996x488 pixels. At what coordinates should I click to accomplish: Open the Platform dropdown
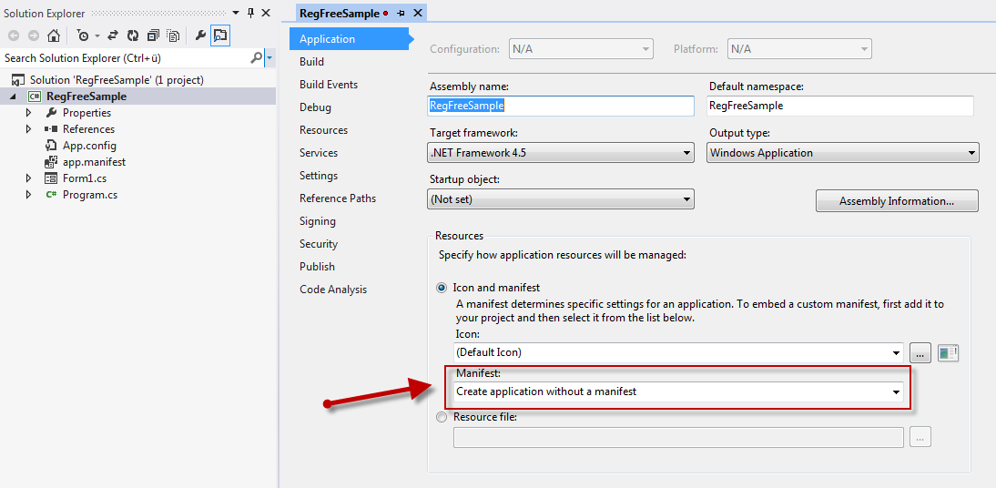pos(799,49)
